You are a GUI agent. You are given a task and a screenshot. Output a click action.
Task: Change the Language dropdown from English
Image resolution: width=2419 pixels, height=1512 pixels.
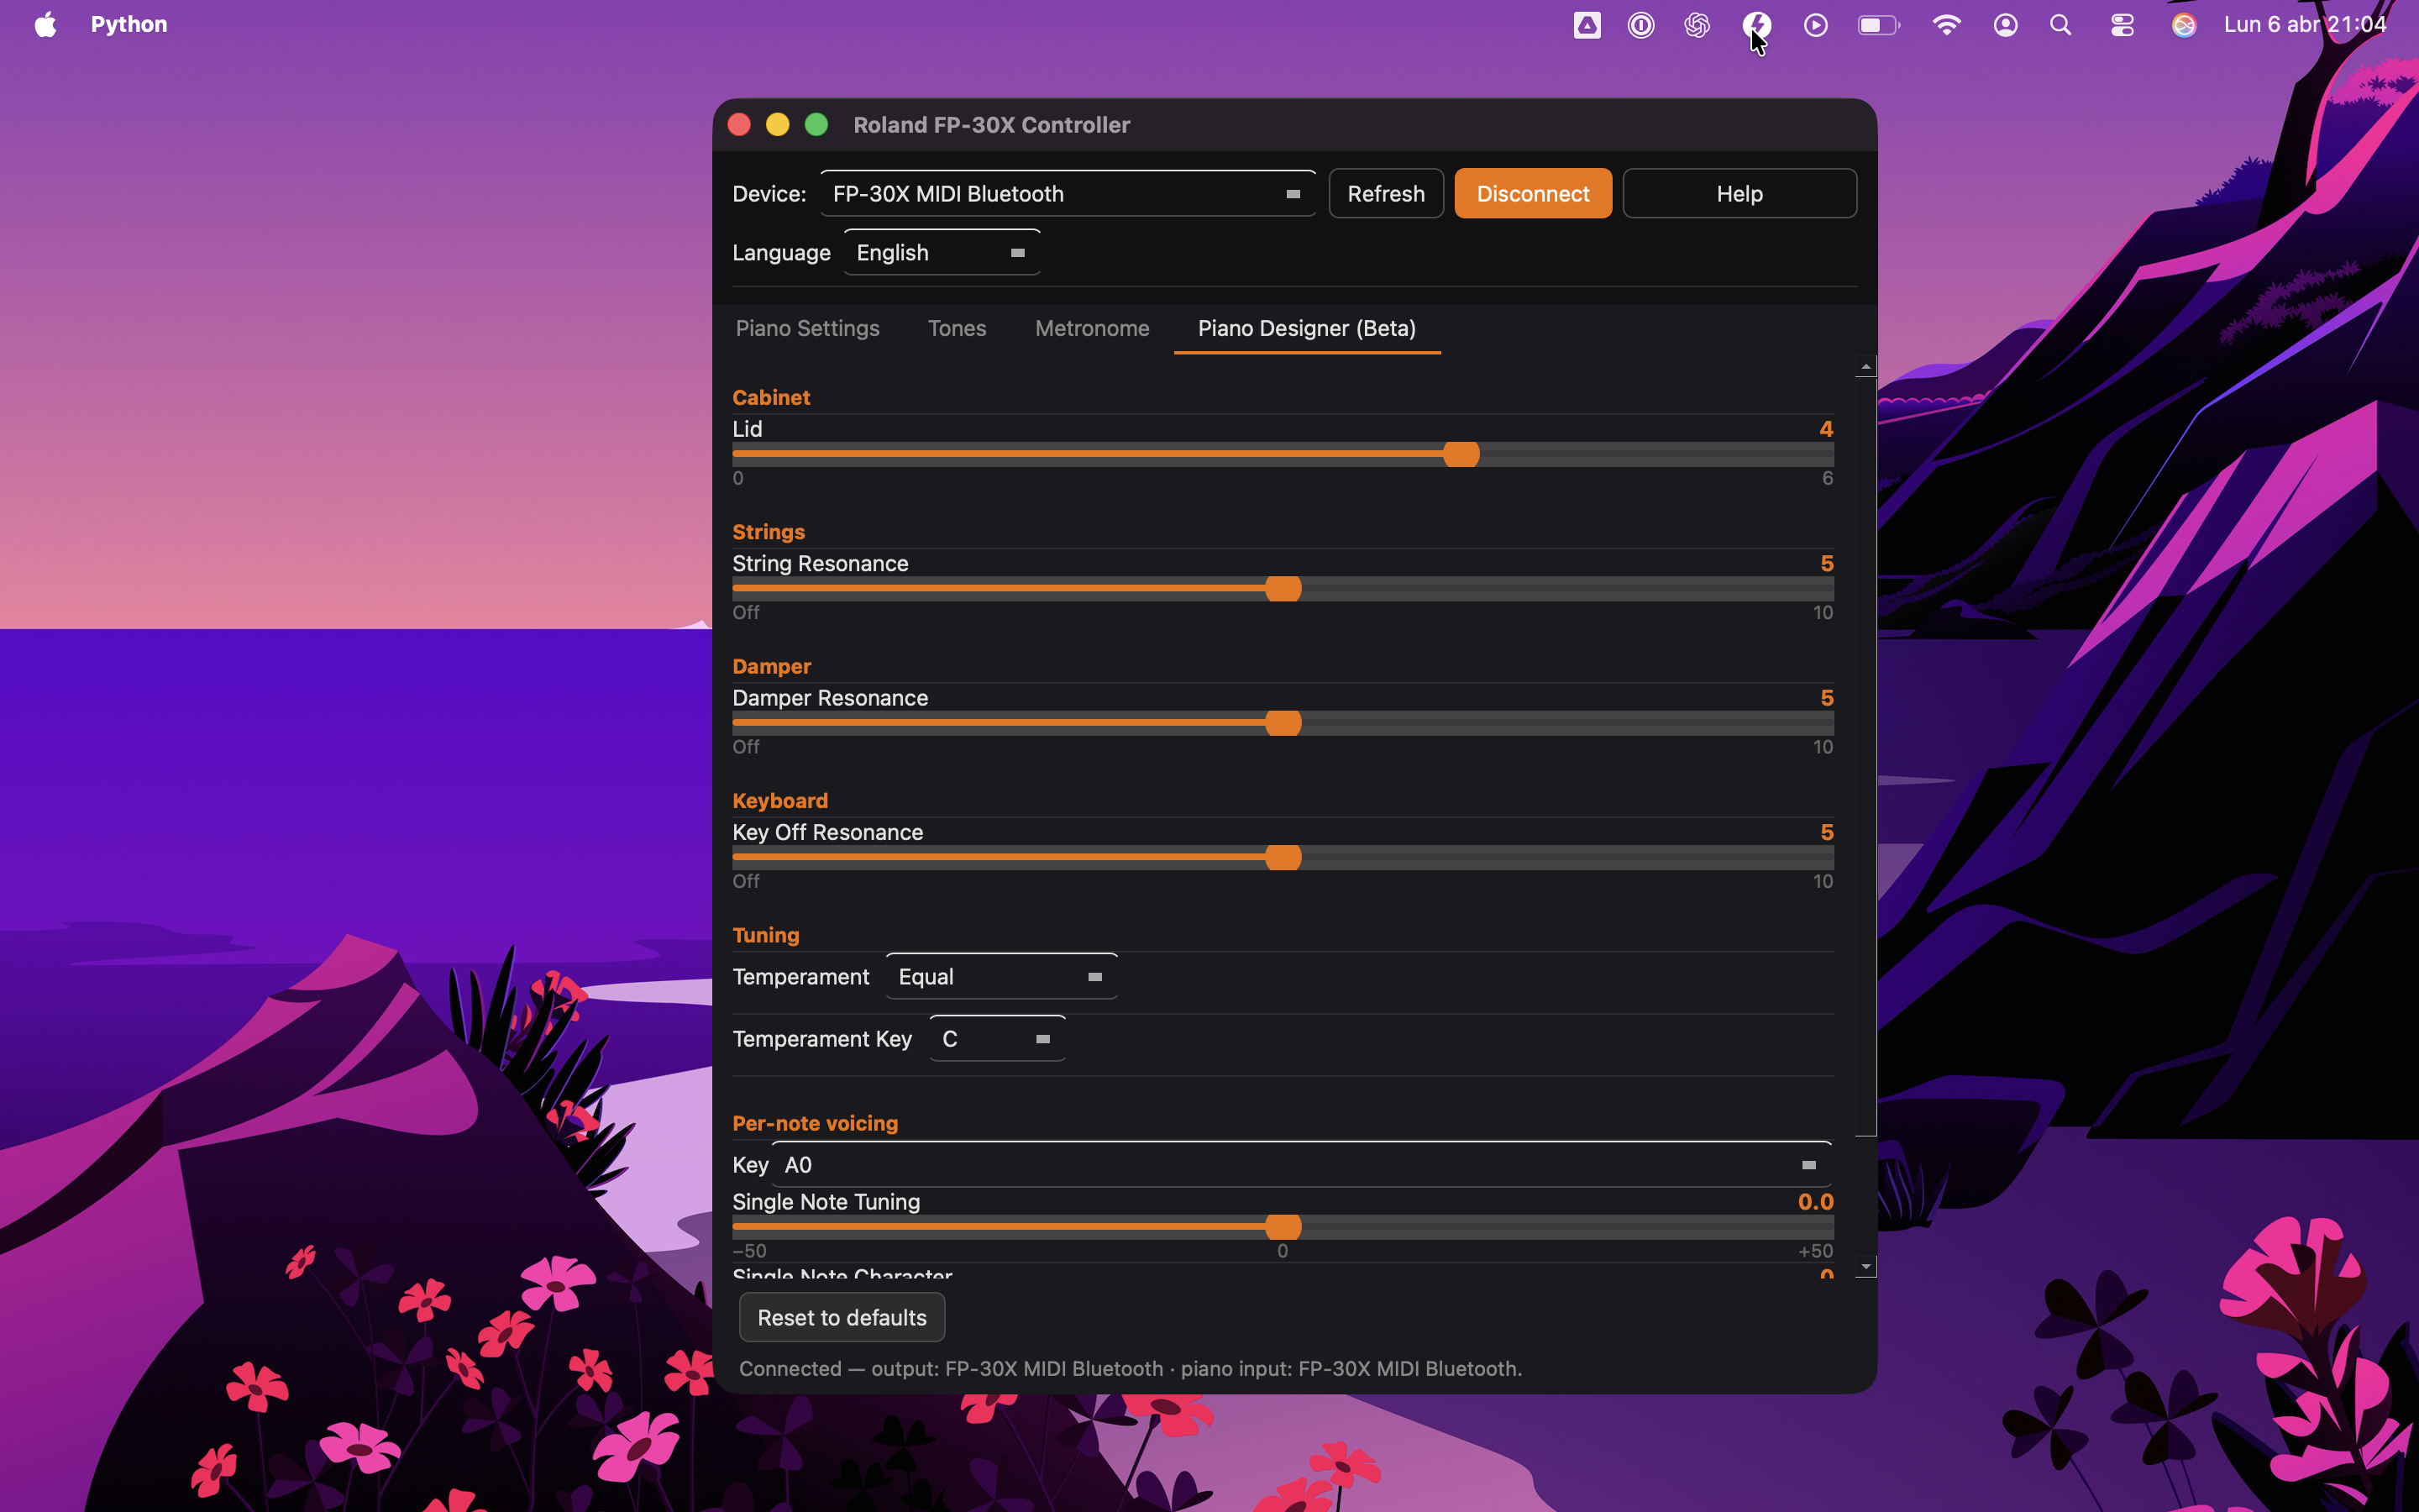[941, 252]
